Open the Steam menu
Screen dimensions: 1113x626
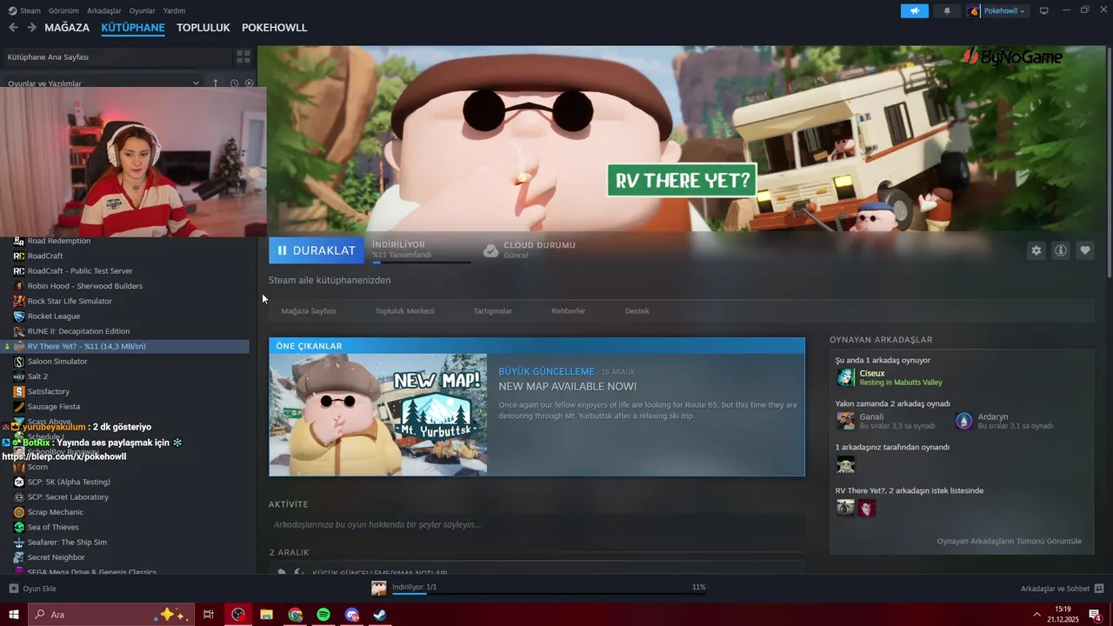[24, 10]
